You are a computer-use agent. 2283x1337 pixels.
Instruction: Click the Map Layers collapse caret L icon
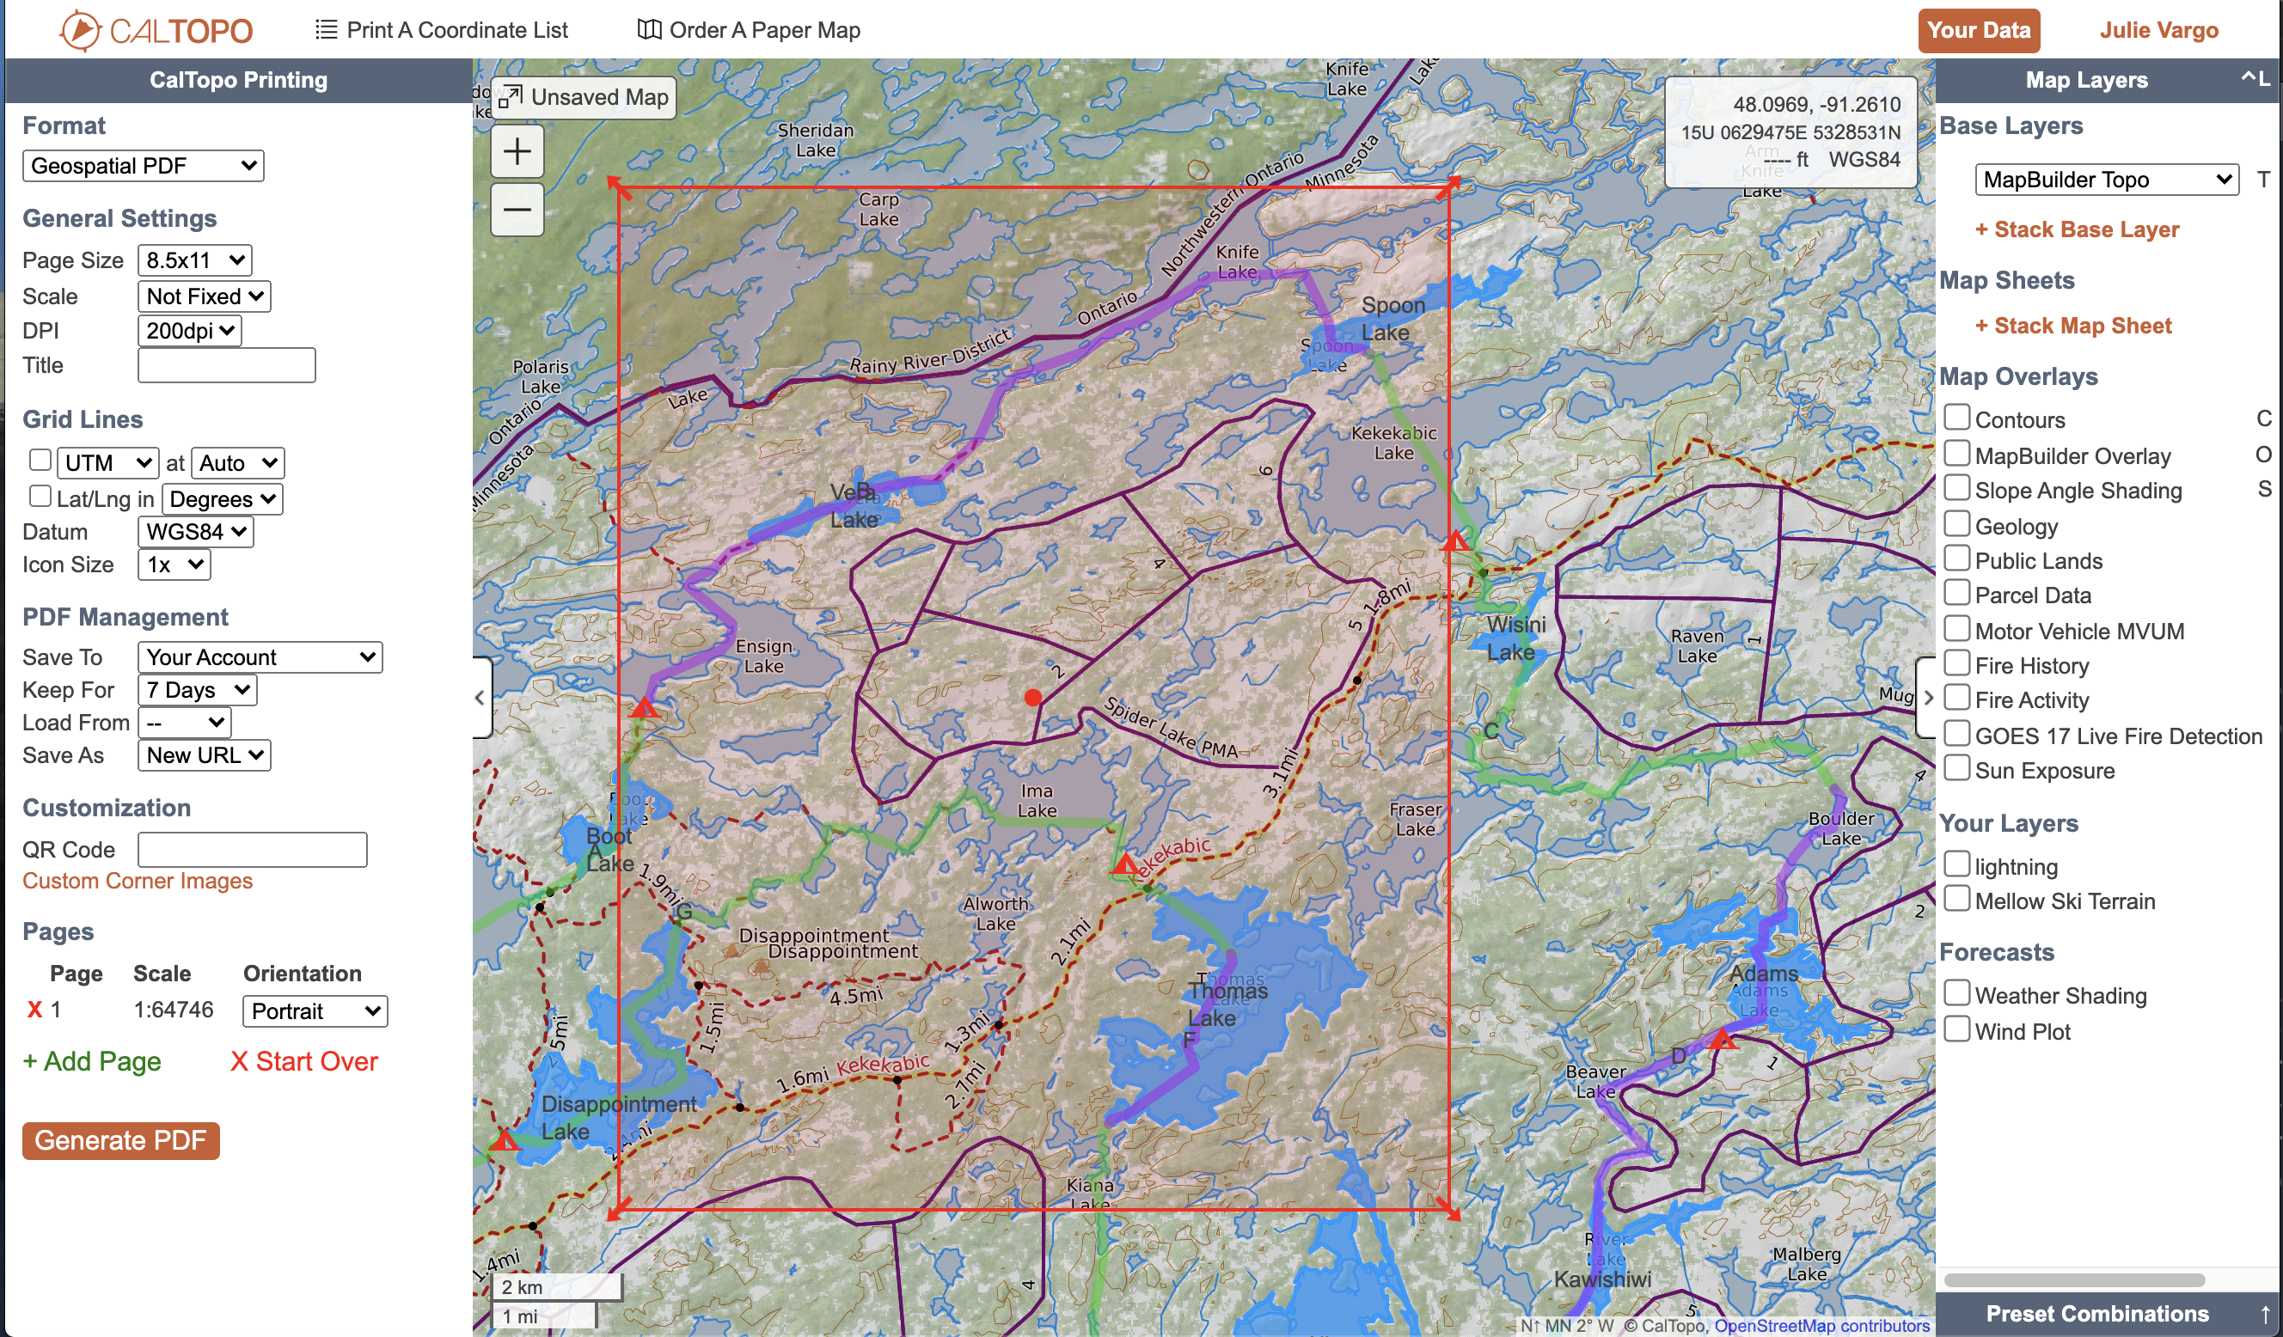[x=2255, y=79]
